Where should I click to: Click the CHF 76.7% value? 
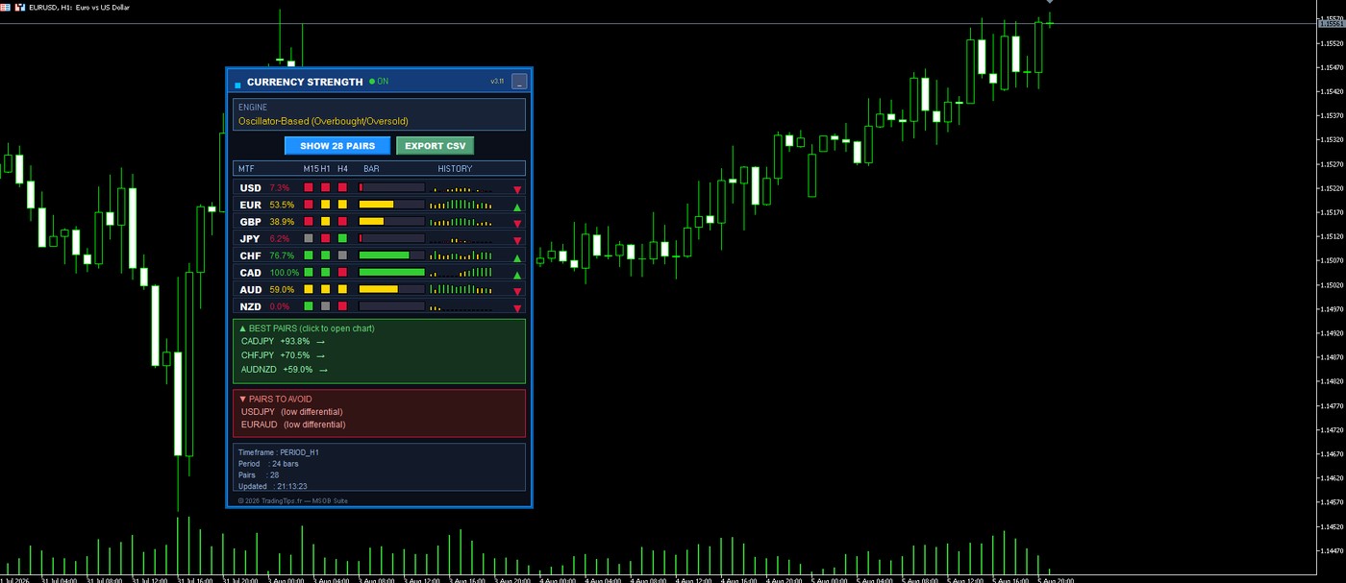pyautogui.click(x=283, y=255)
